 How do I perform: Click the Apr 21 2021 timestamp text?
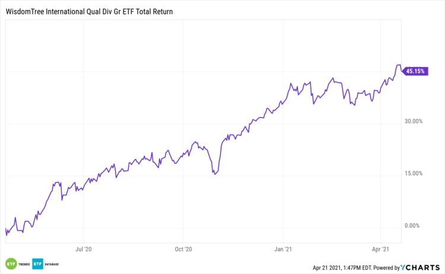coord(339,268)
